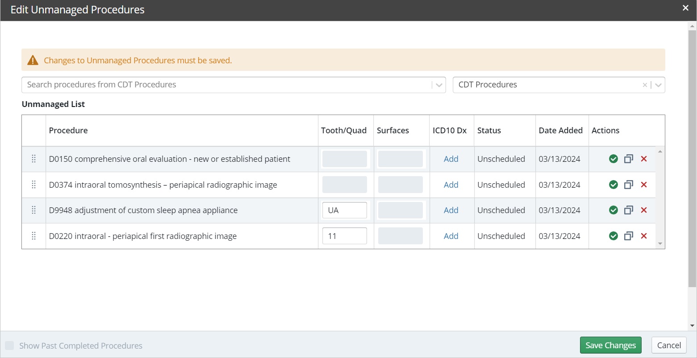Add ICD10 Dx for D0374 tomosynthesis
This screenshot has width=697, height=358.
point(451,185)
